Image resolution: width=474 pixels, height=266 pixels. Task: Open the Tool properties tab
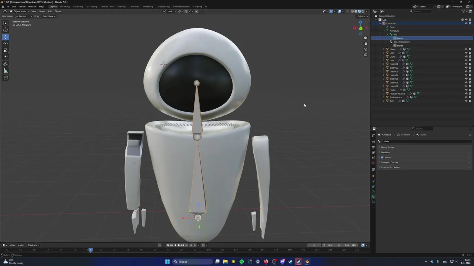(x=373, y=136)
